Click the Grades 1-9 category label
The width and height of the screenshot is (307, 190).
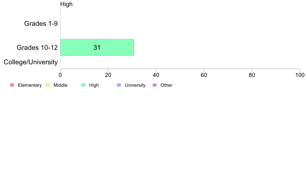point(41,23)
